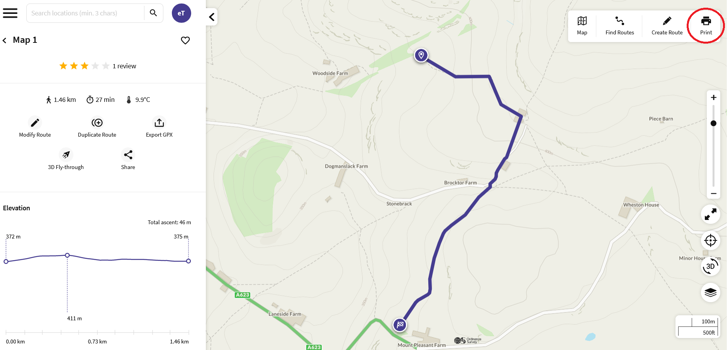This screenshot has height=350, width=728.
Task: Open the Share options
Action: (x=128, y=155)
